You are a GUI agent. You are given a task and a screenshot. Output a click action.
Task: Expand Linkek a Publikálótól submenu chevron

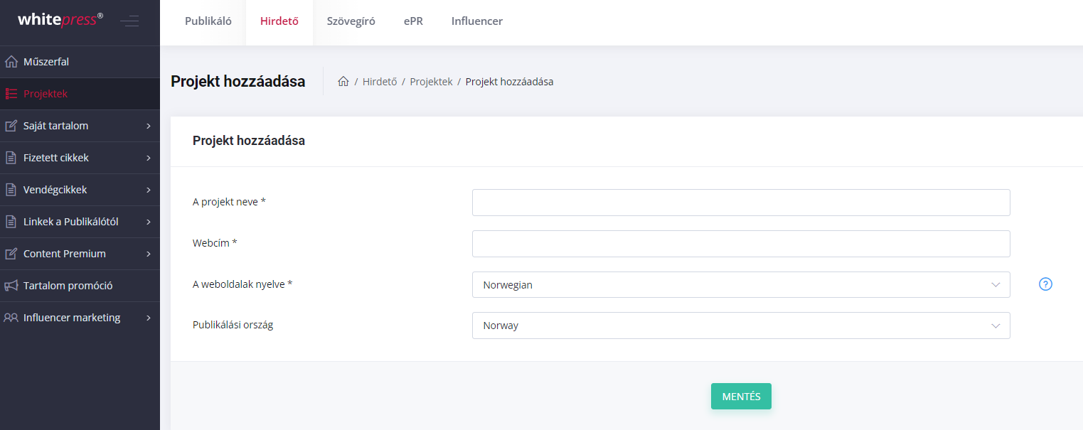click(x=149, y=222)
